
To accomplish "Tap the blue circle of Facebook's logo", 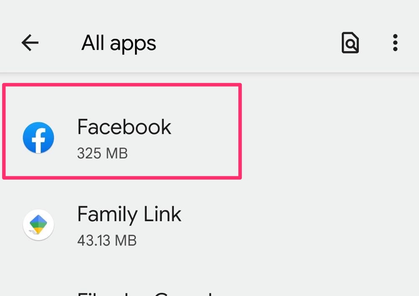I will point(28,133).
